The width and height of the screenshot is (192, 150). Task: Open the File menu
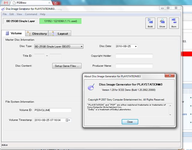click(5, 14)
